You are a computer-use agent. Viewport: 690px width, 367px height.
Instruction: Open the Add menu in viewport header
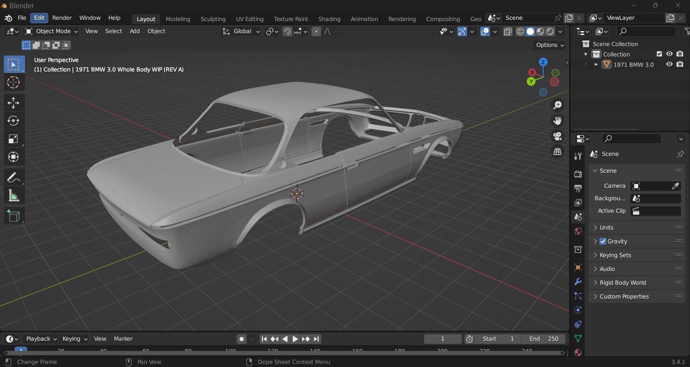(x=135, y=31)
